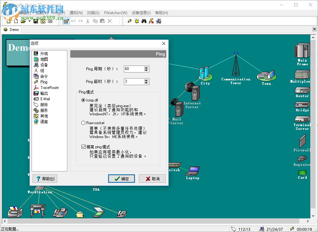
Task: Close the Demo tab with the X button
Action: coord(314,29)
